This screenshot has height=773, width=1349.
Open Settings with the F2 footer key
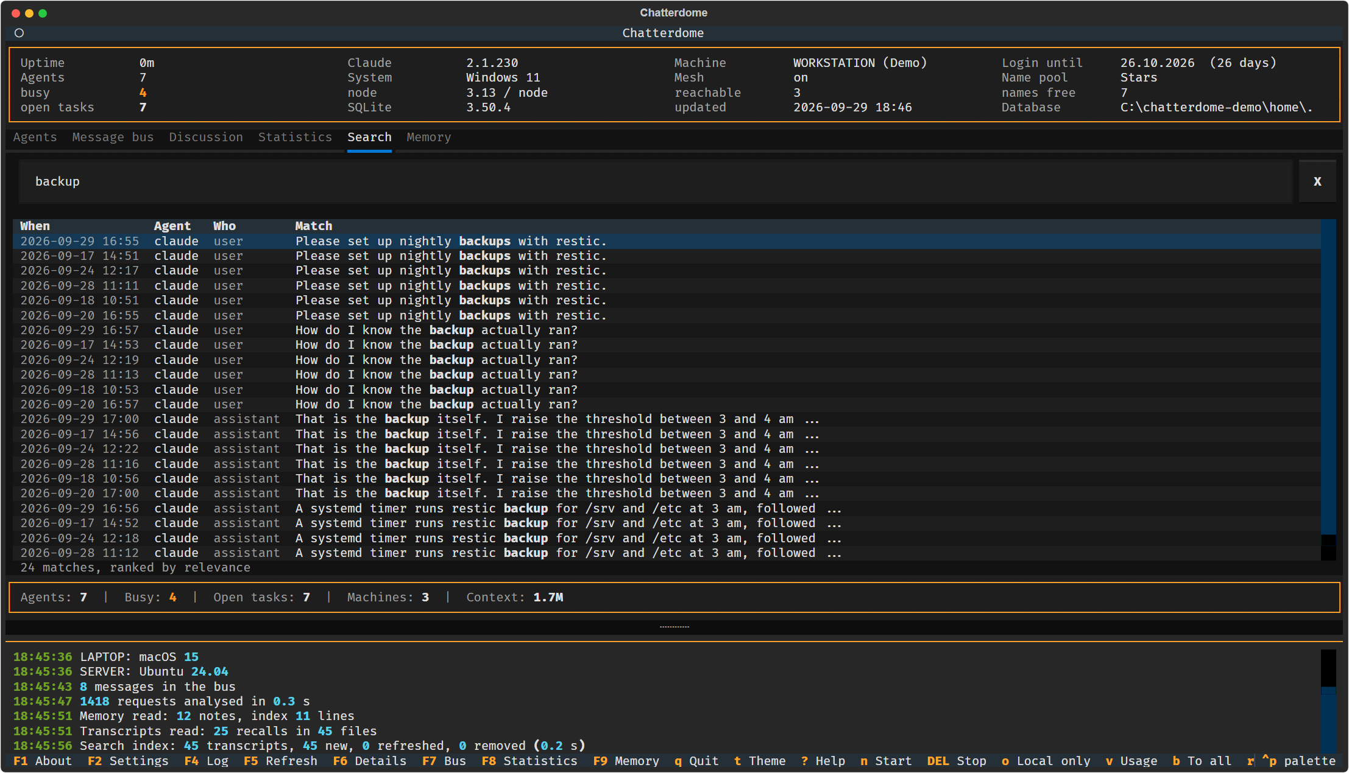[x=128, y=761]
